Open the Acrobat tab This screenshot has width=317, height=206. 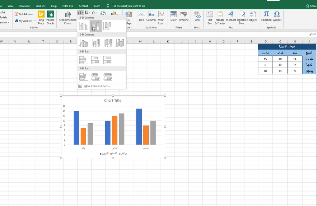tap(83, 6)
